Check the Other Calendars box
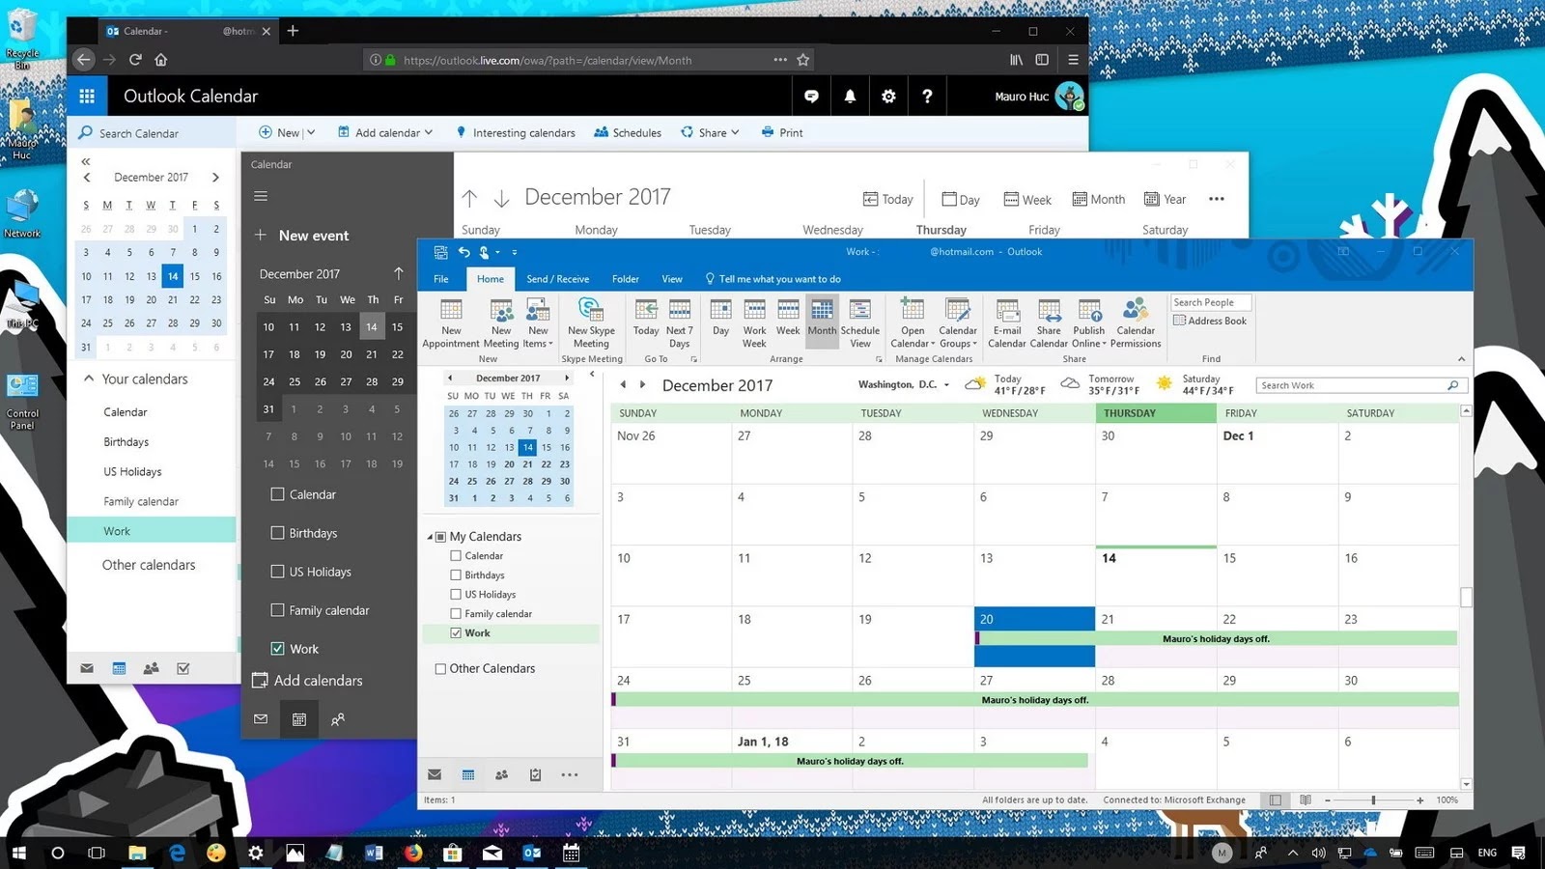Image resolution: width=1545 pixels, height=869 pixels. (x=440, y=668)
